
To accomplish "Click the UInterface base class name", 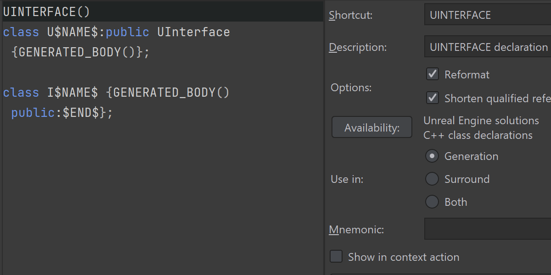I will (x=193, y=32).
